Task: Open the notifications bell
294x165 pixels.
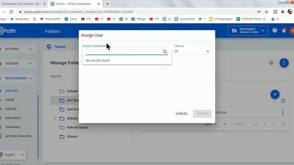Action: pyautogui.click(x=284, y=31)
